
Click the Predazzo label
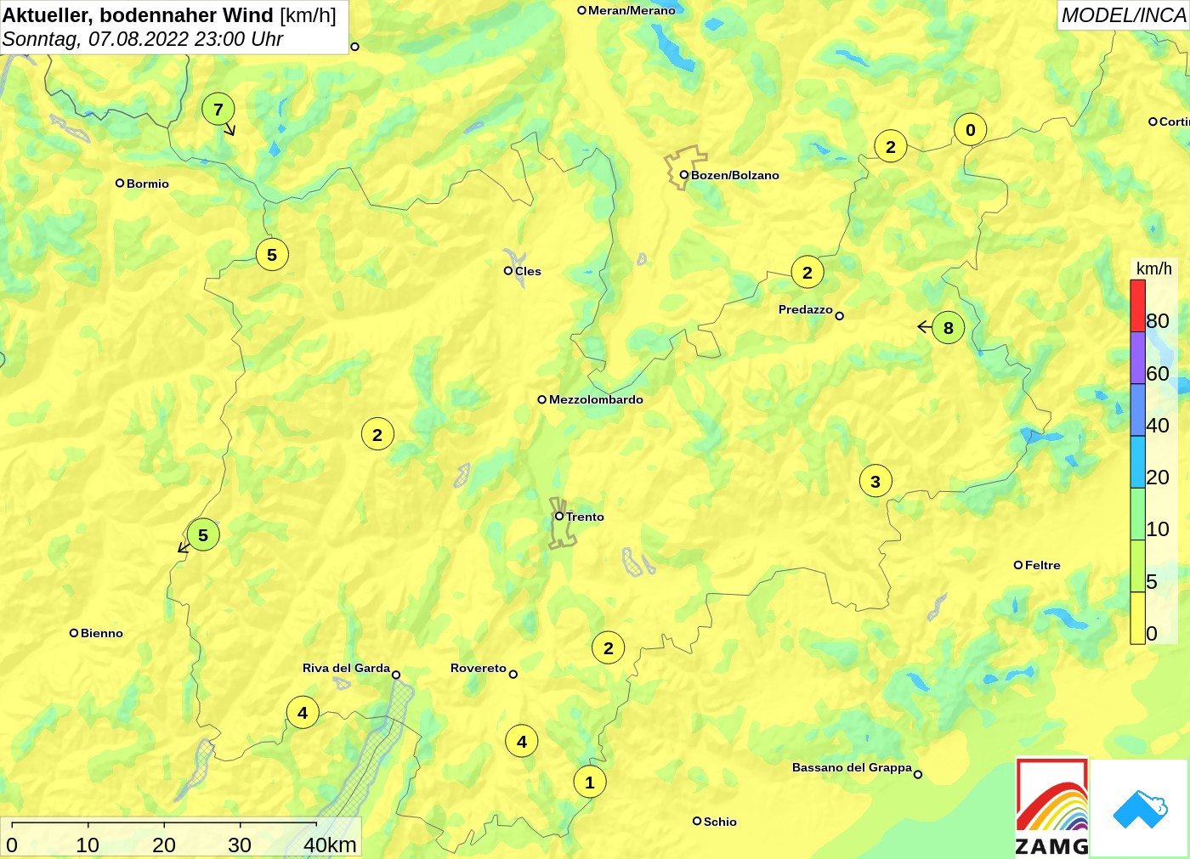806,309
